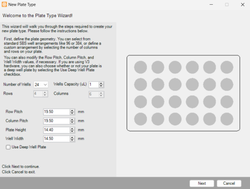250x189 pixels.
Task: Decrease Row Pitch with down arrow
Action: coord(72,113)
